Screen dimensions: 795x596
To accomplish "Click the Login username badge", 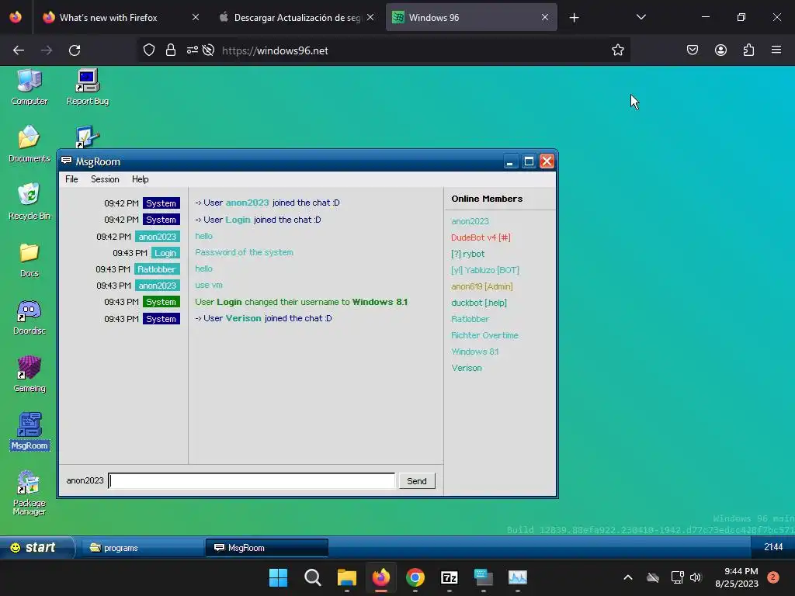I will coord(165,253).
